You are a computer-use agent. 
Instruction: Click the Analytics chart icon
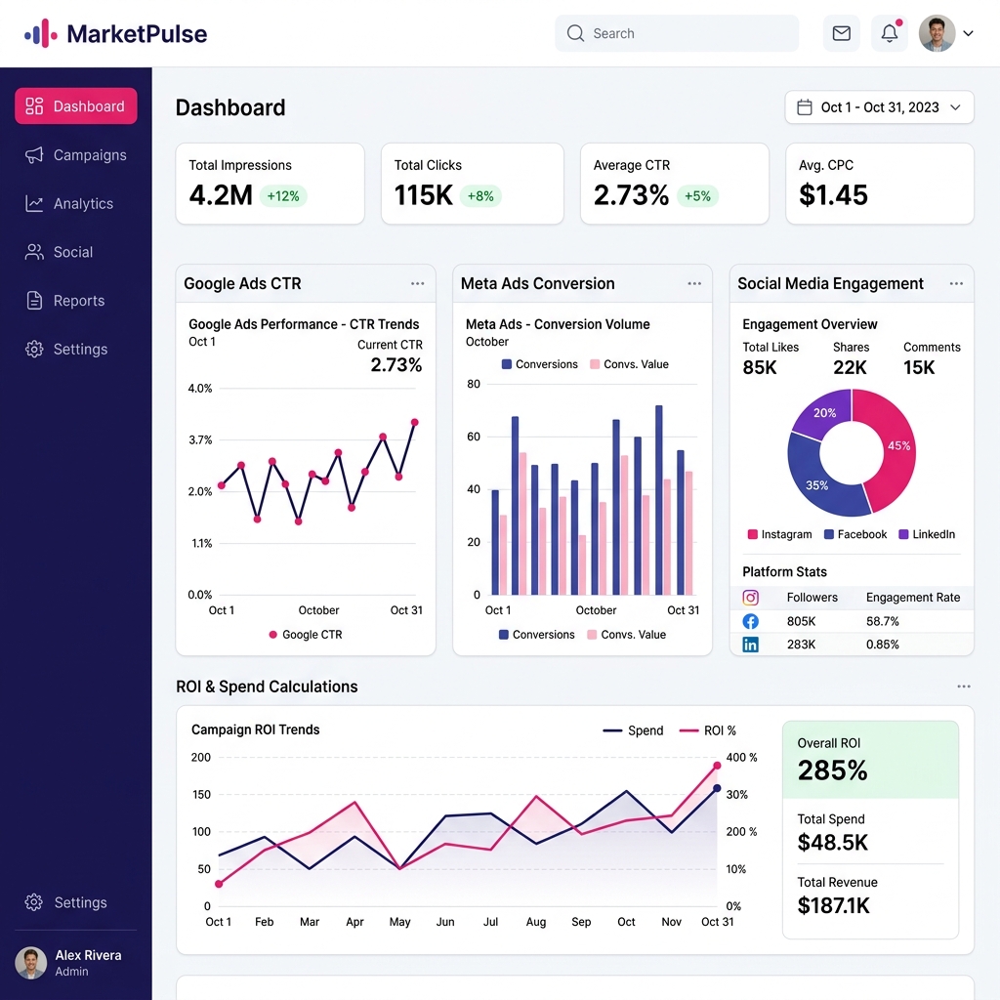(x=34, y=203)
